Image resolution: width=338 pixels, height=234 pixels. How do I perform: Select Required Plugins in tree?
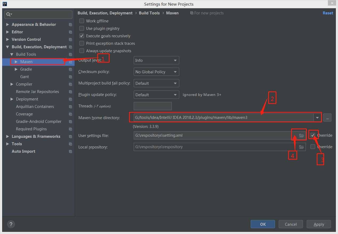point(31,129)
